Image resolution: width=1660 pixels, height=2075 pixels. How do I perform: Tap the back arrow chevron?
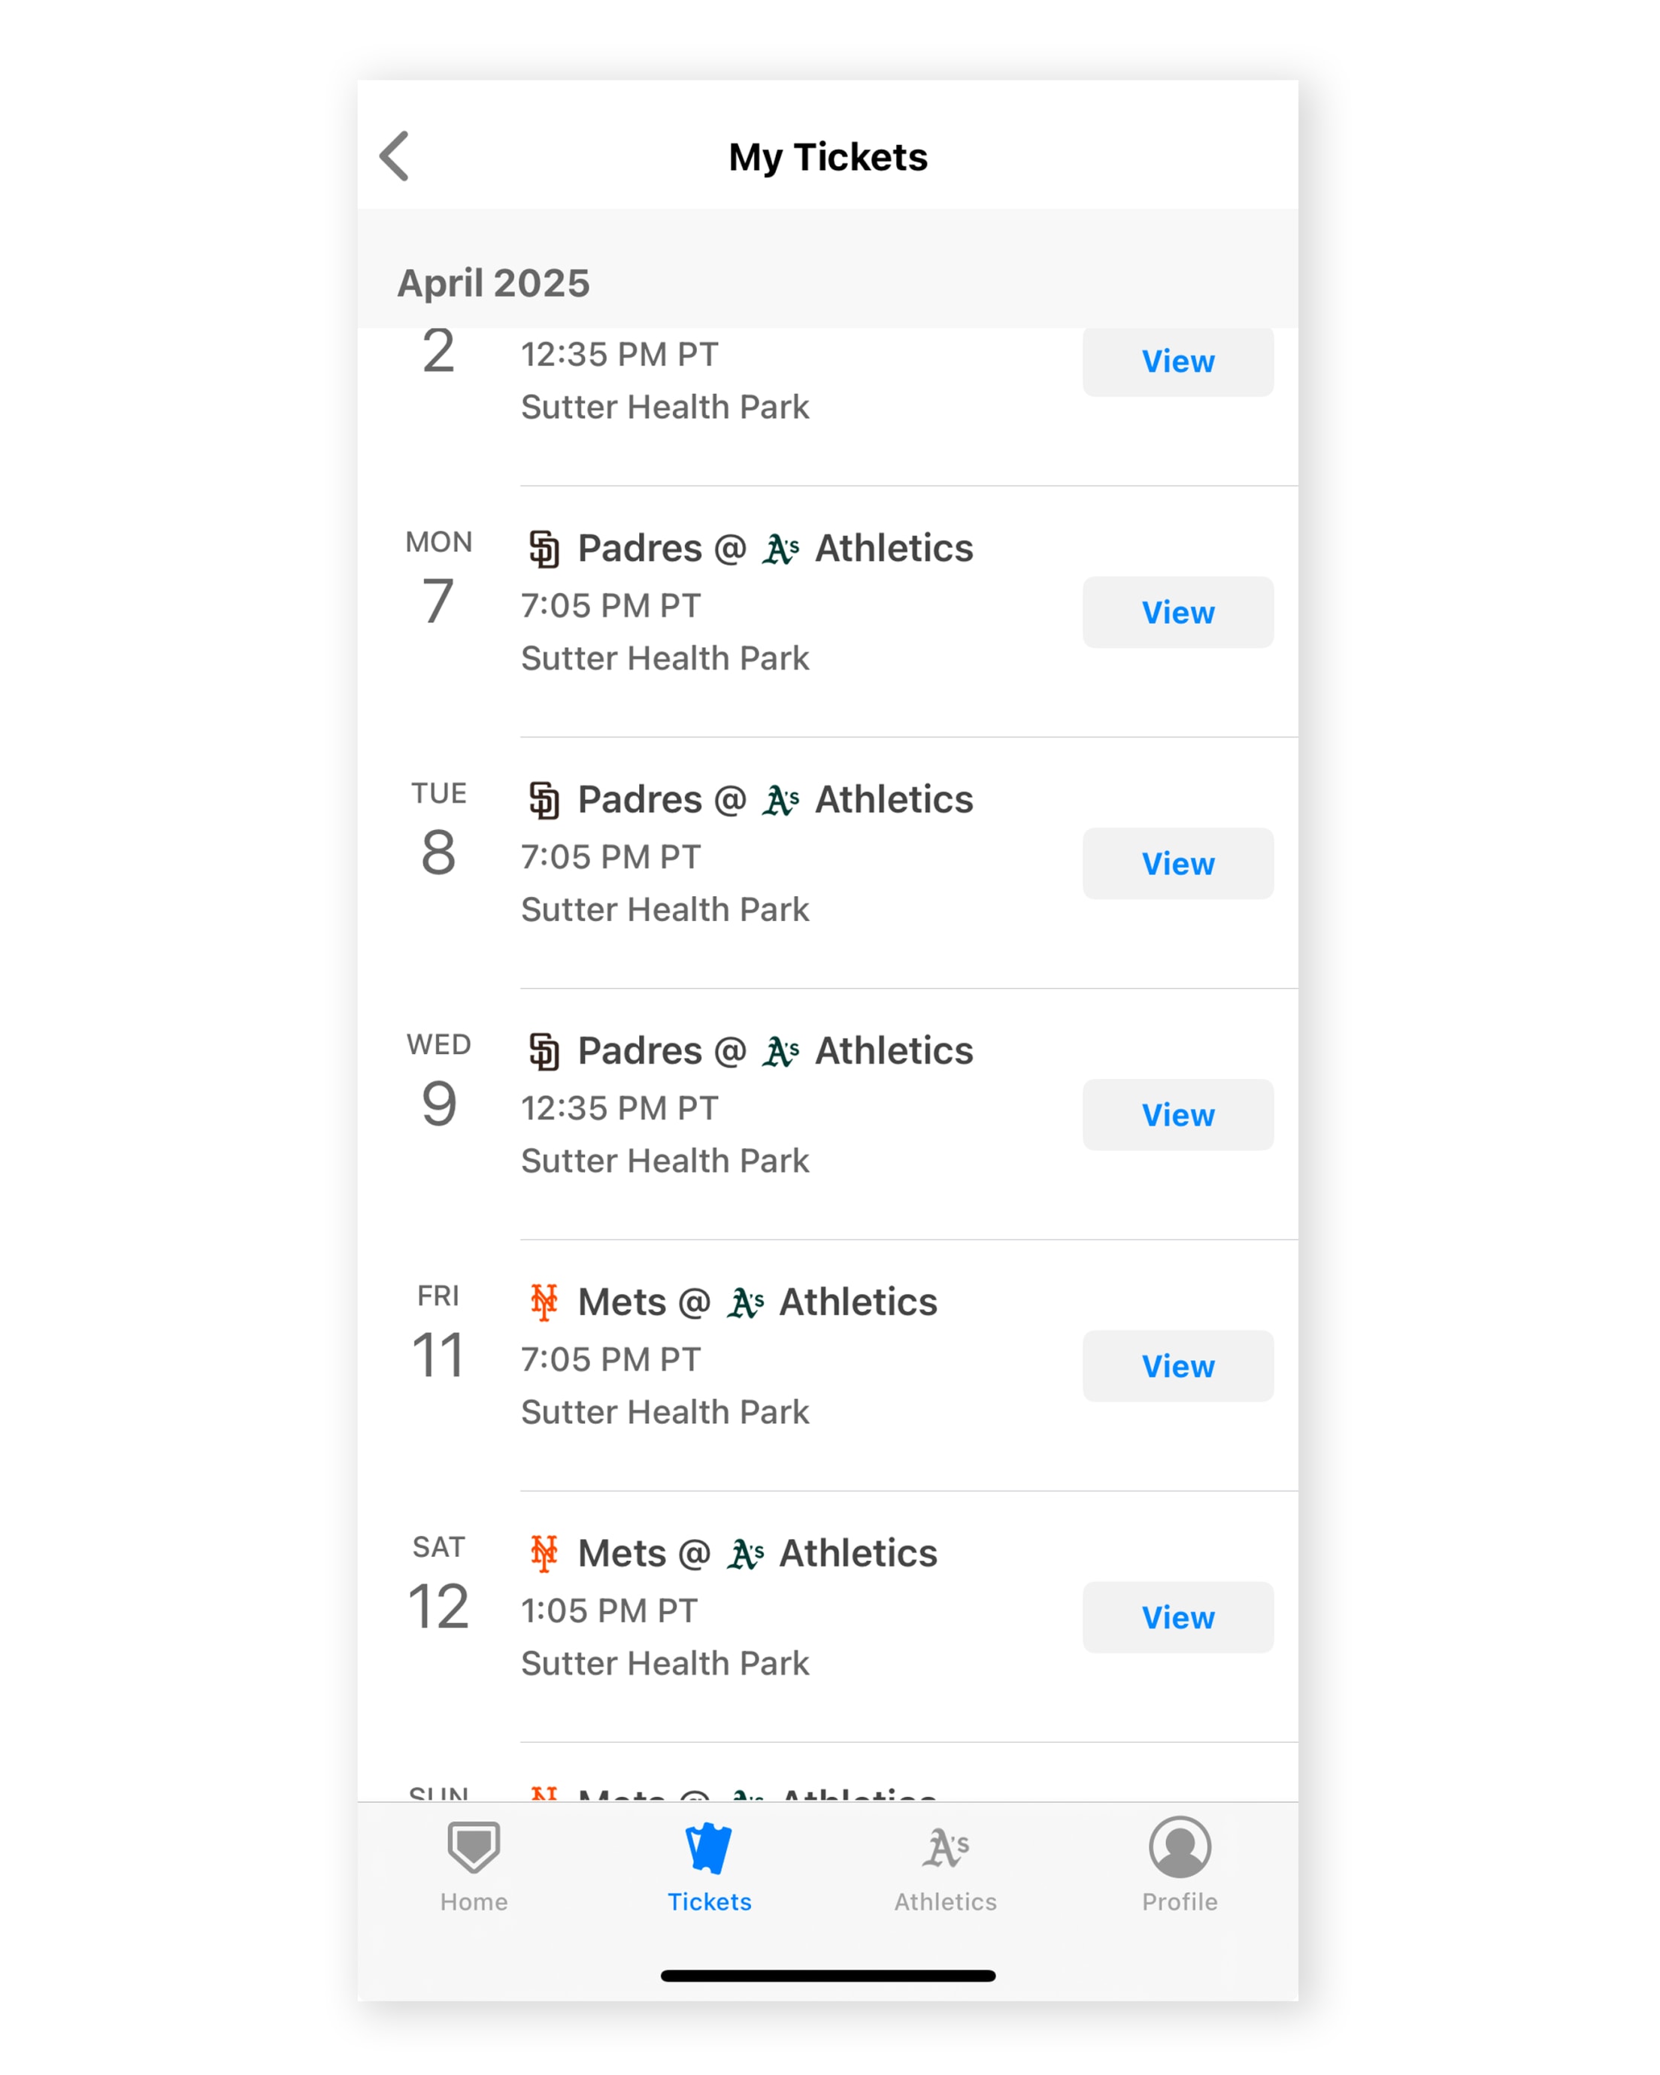pos(395,156)
